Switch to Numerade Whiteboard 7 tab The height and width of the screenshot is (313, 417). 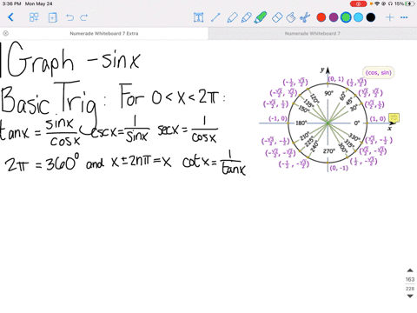(x=313, y=33)
